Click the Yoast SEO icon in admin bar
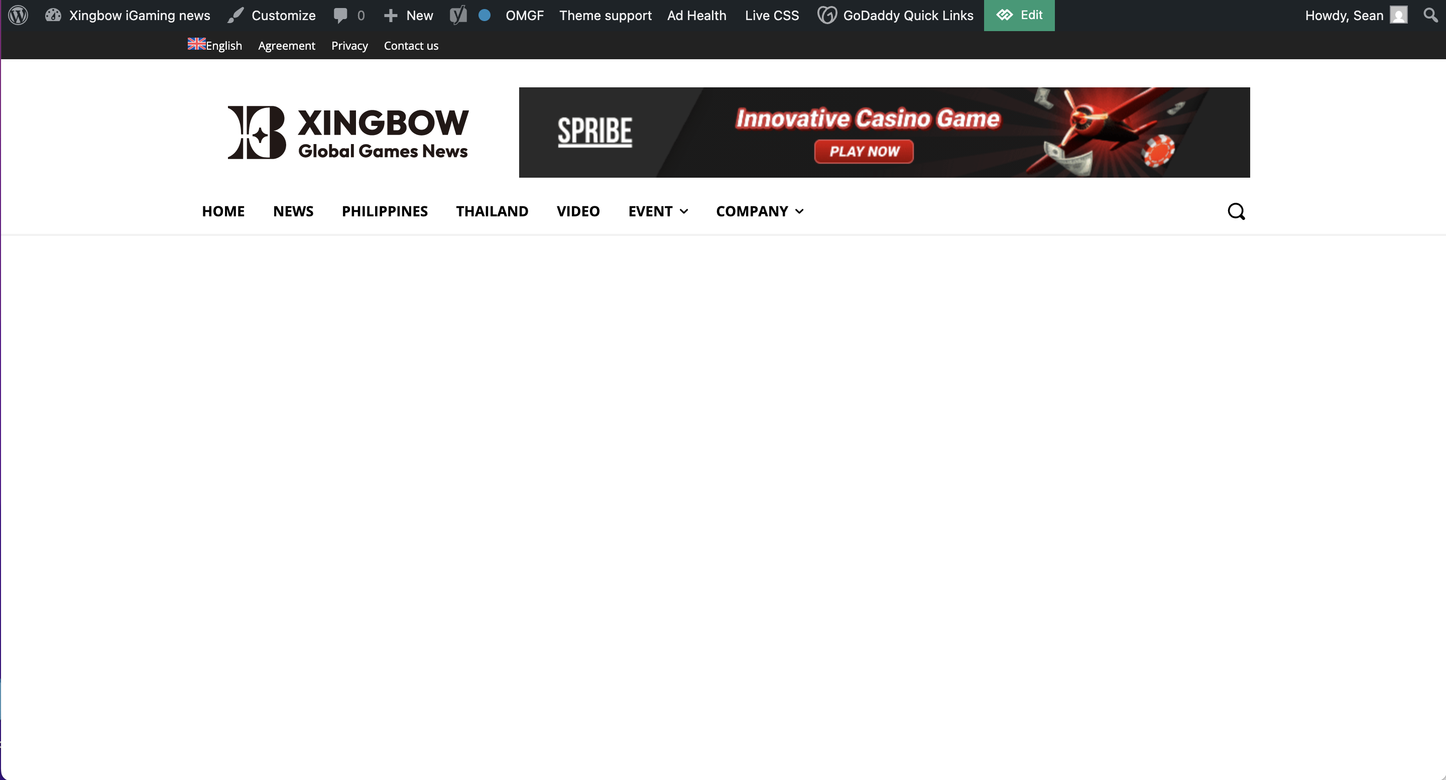1446x780 pixels. tap(458, 15)
